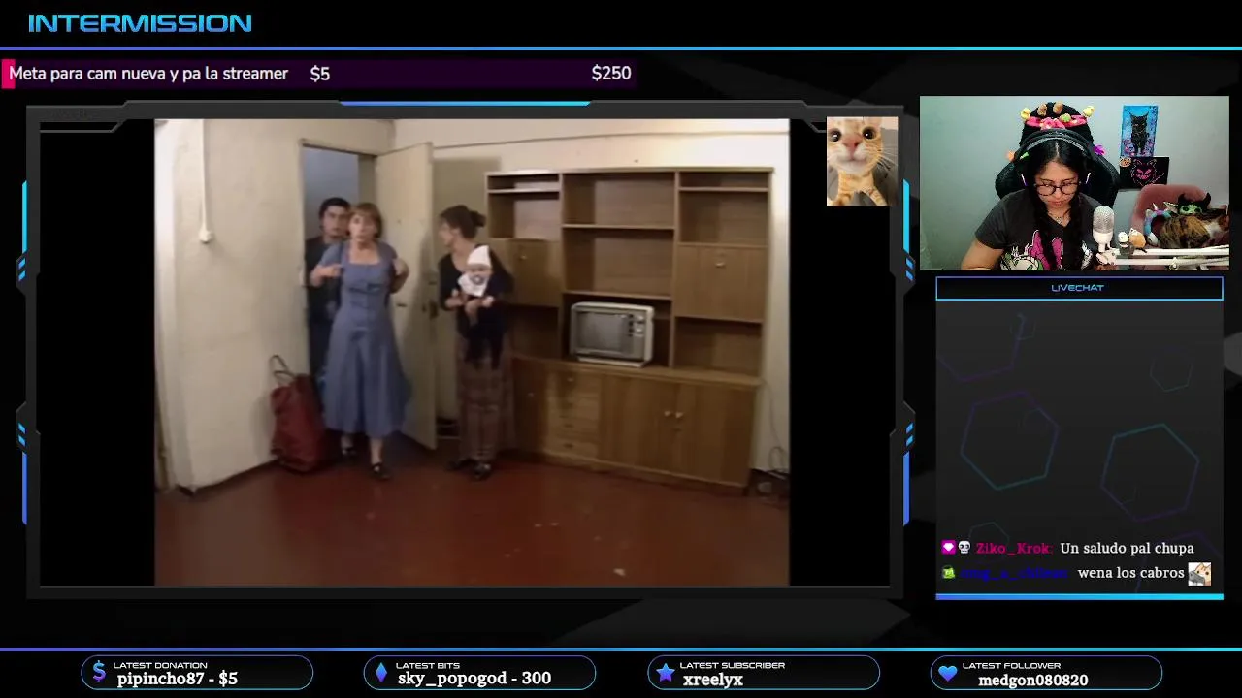
Task: Click the streamer webcam feed
Action: pyautogui.click(x=1074, y=183)
